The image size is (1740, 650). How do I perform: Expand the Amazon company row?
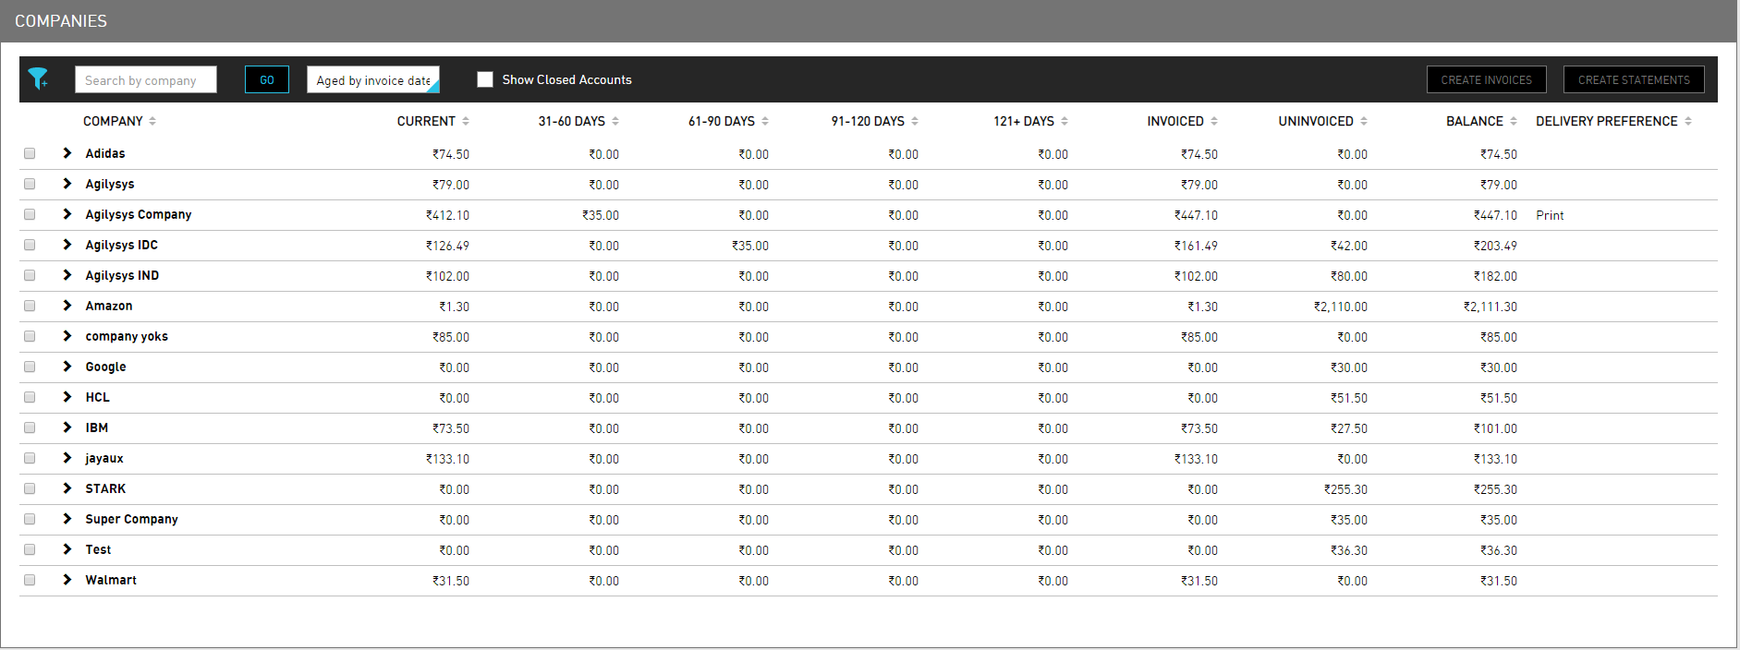coord(67,306)
